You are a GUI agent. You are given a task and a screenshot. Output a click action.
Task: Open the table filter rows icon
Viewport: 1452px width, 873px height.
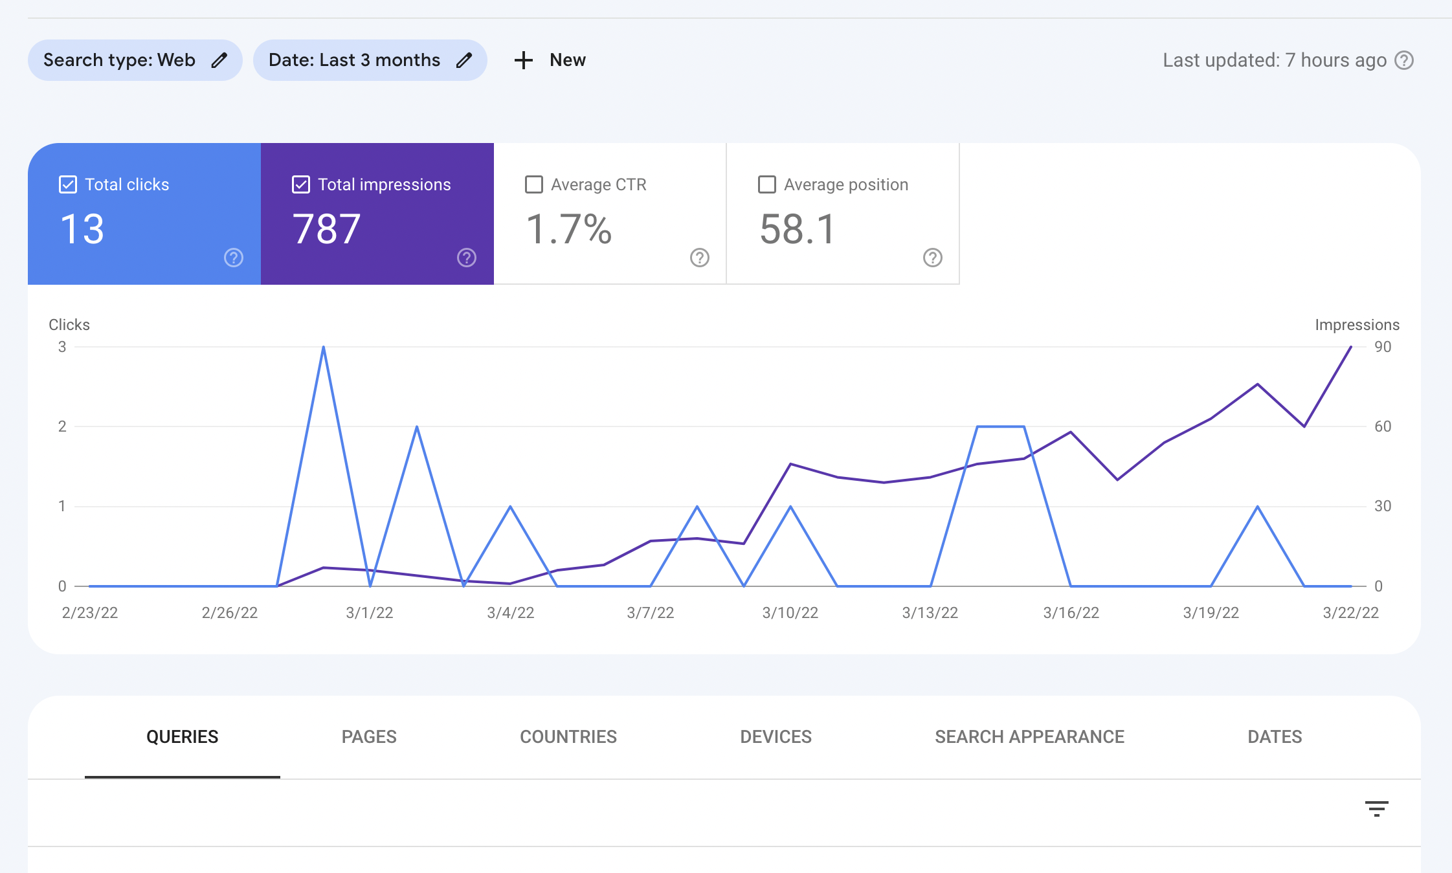[x=1377, y=809]
